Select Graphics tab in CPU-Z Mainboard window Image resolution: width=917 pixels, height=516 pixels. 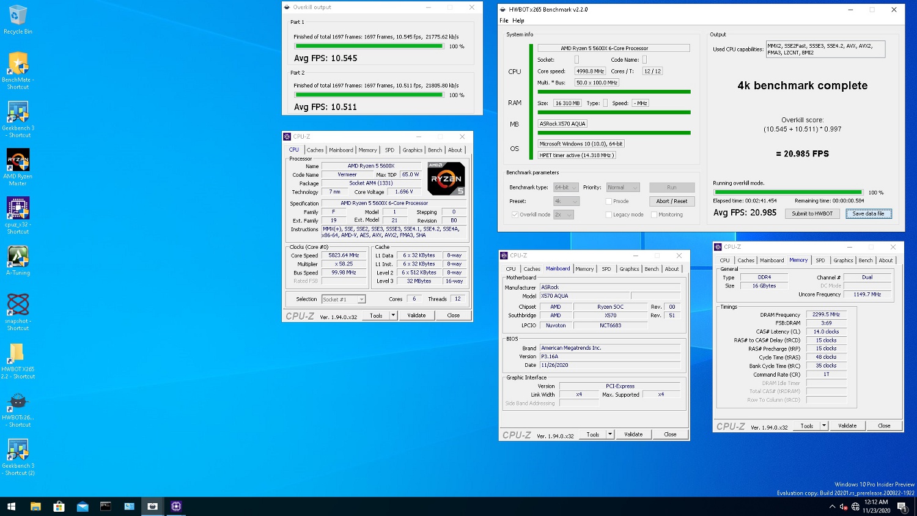click(629, 269)
